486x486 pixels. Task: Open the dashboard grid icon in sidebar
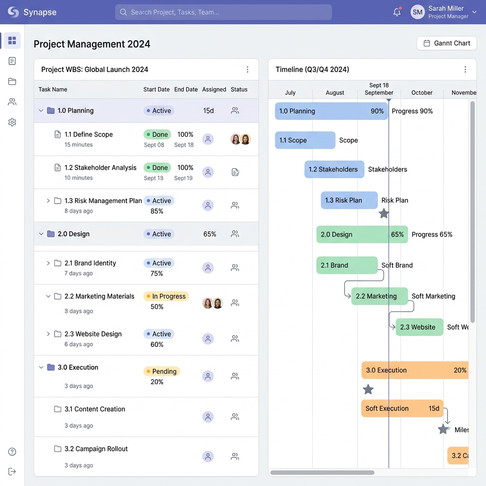point(12,40)
